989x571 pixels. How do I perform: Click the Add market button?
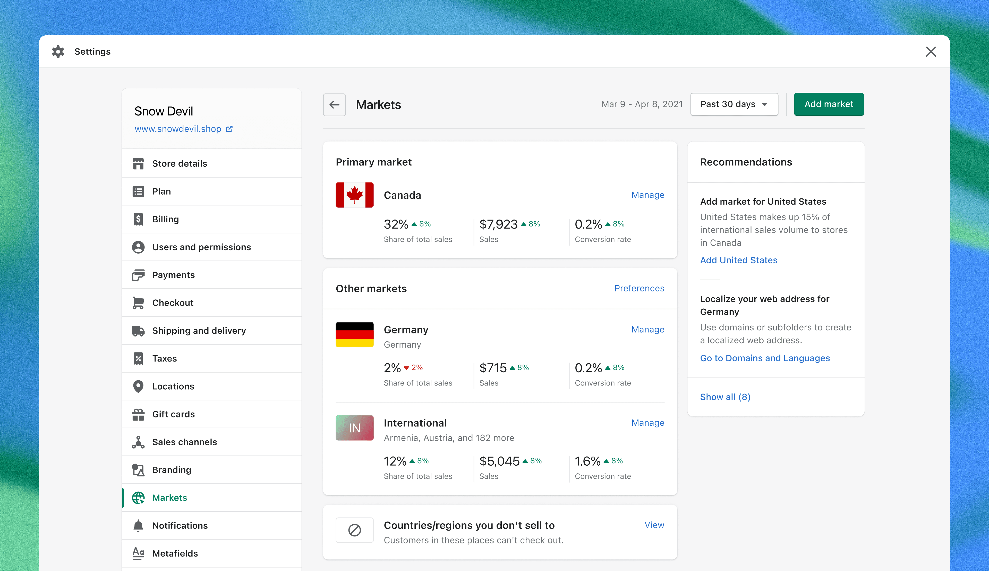click(x=829, y=104)
